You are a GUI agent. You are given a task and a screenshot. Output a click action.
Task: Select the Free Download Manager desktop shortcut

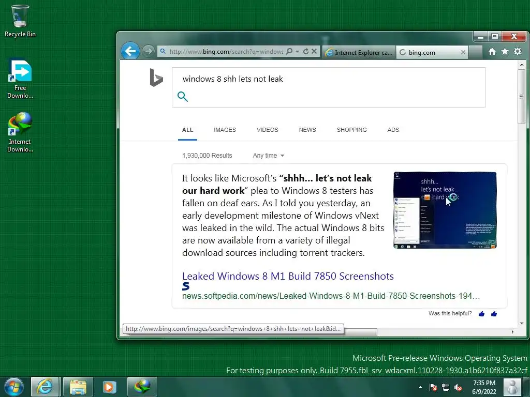[20, 79]
